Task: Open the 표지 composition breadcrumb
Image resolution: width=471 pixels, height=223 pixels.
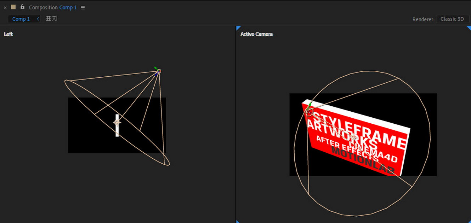Action: [x=52, y=19]
